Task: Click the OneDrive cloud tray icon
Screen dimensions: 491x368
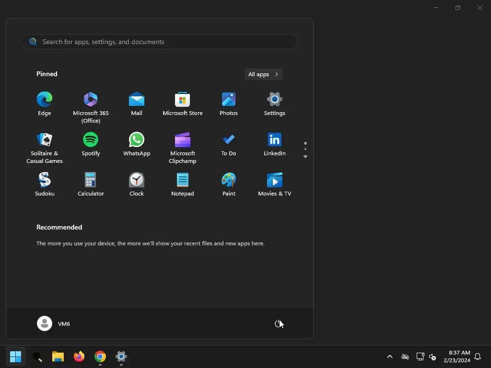Action: click(405, 356)
